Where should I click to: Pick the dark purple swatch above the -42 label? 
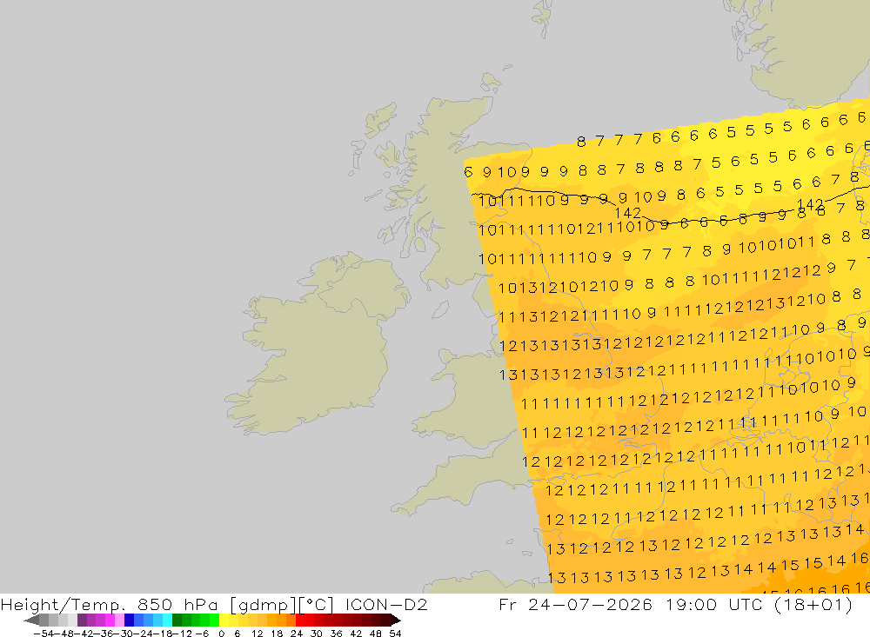coord(82,620)
